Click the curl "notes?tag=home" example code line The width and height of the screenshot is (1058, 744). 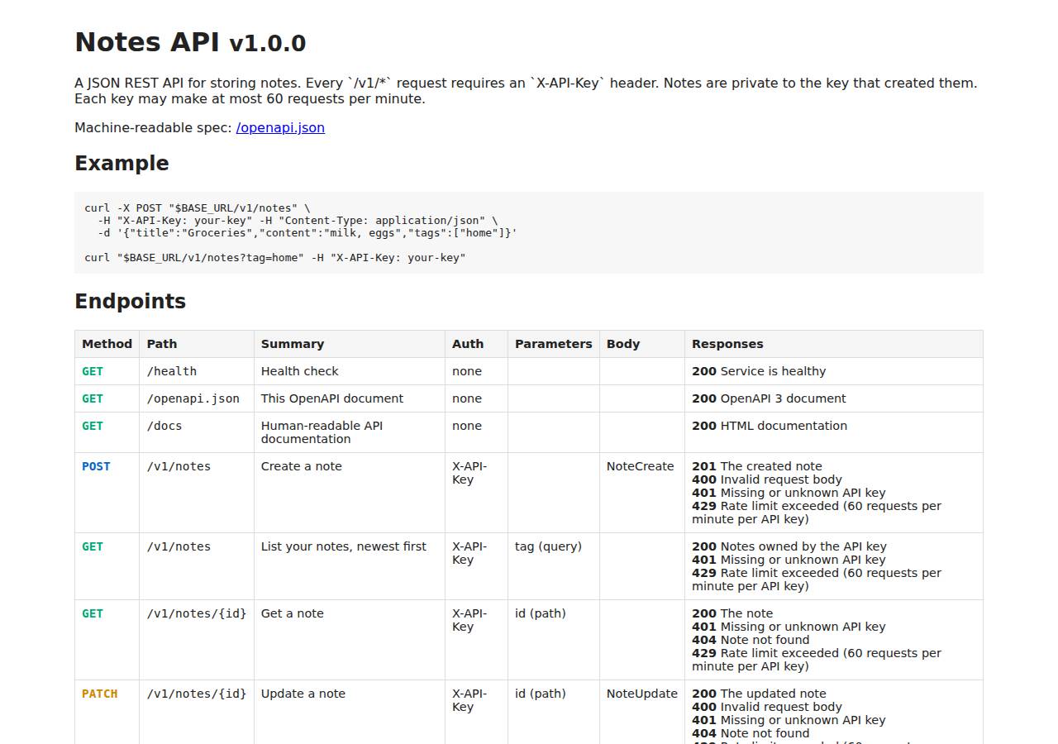click(275, 258)
